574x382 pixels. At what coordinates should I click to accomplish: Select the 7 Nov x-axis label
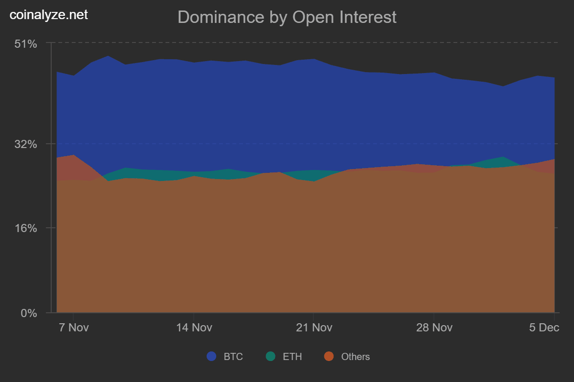(73, 328)
